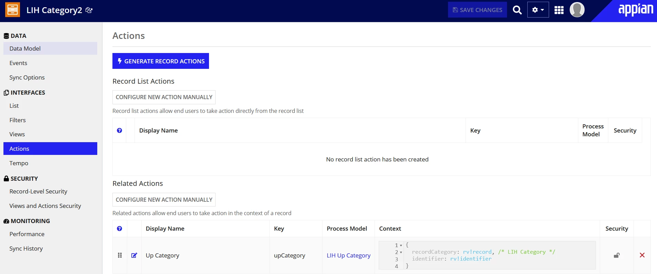Image resolution: width=657 pixels, height=274 pixels.
Task: Collapse code at line 1 of context
Action: click(401, 245)
